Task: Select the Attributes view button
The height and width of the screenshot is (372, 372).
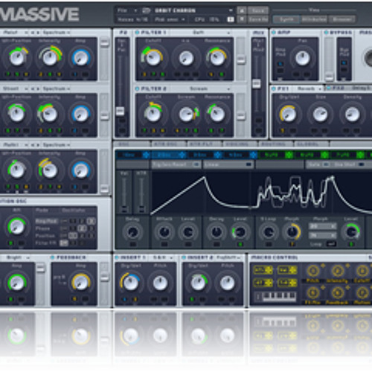Action: click(314, 19)
